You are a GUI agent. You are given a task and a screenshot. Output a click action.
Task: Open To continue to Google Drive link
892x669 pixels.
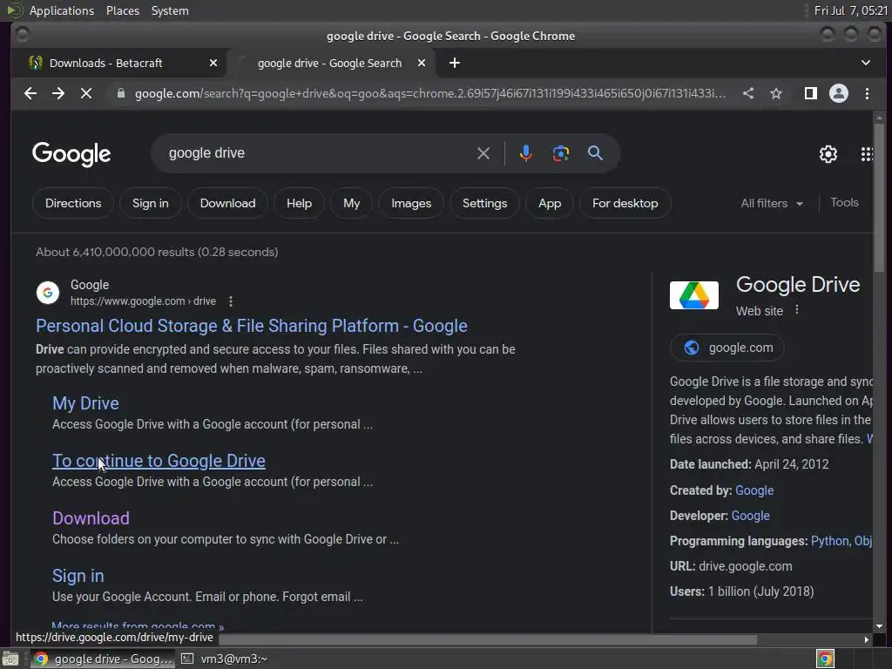click(x=159, y=461)
